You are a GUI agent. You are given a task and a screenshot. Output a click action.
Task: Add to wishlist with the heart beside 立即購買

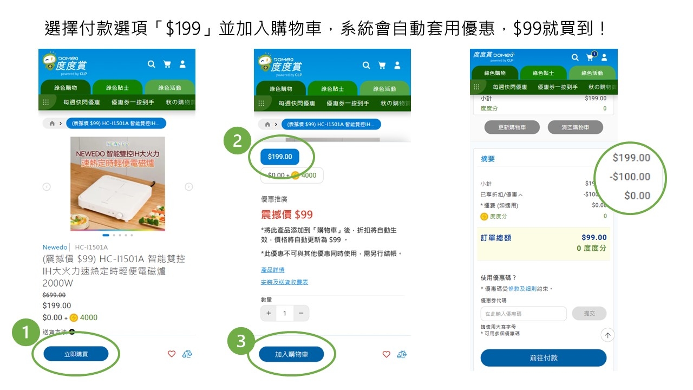click(172, 354)
